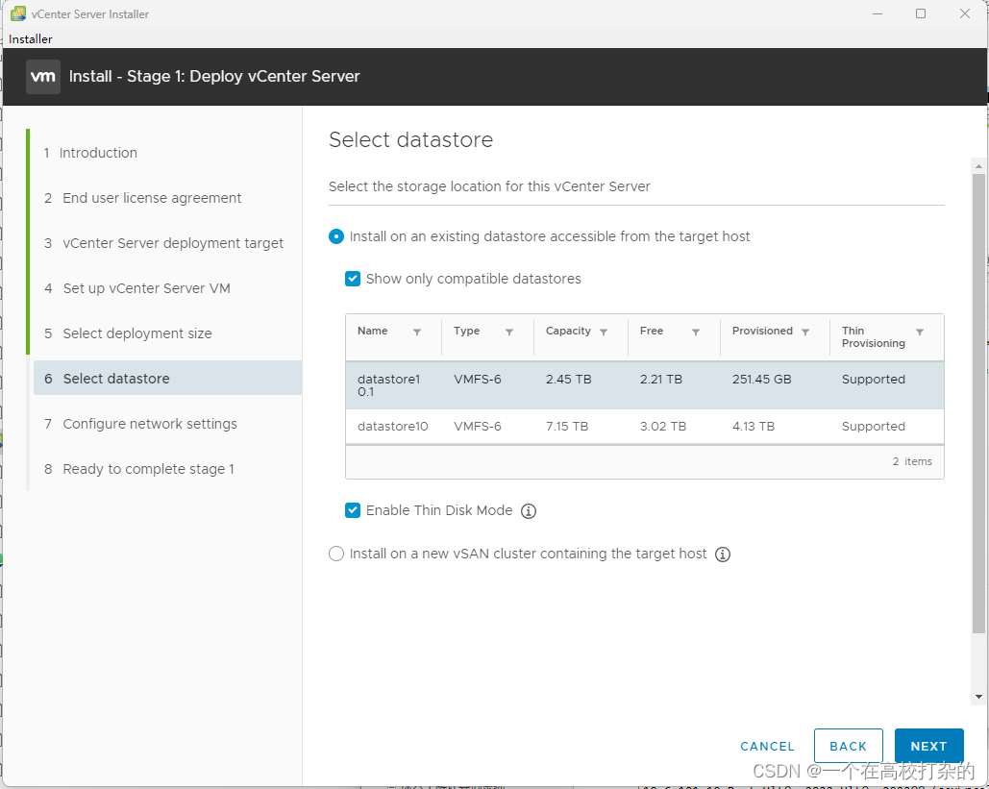
Task: Click the 3.02 TB free cell
Action: [x=663, y=427]
